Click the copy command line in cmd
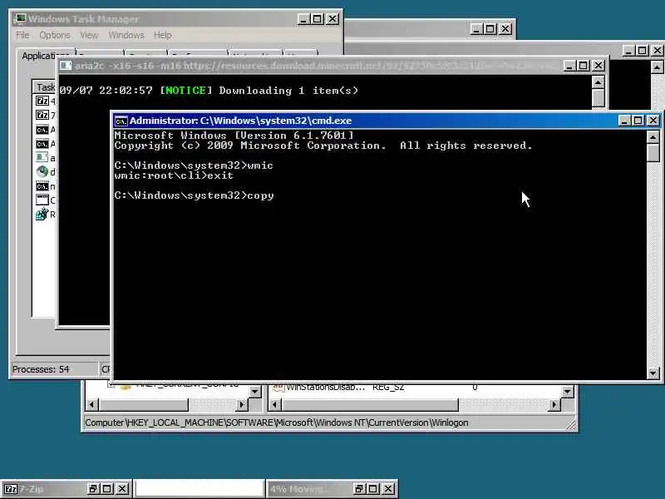 coord(195,195)
